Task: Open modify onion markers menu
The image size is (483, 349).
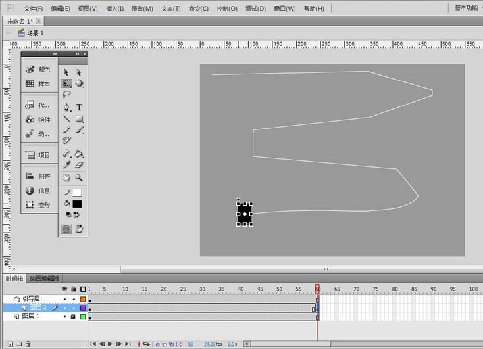Action: (179, 344)
